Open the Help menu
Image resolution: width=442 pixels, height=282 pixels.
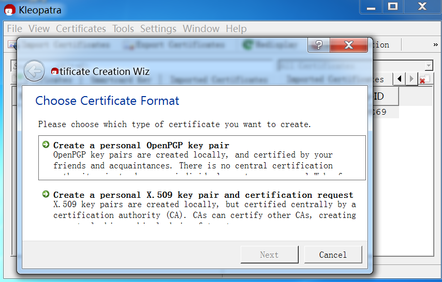pyautogui.click(x=236, y=29)
